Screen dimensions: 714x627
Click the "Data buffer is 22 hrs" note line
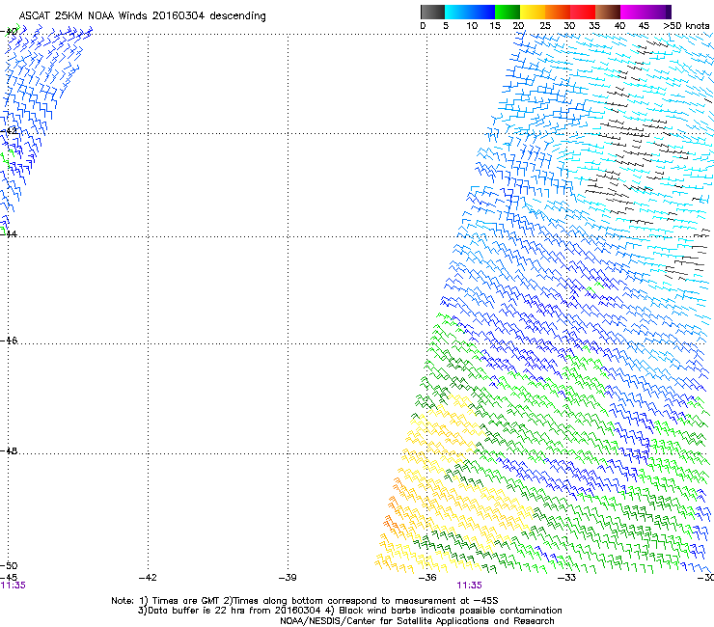349,611
